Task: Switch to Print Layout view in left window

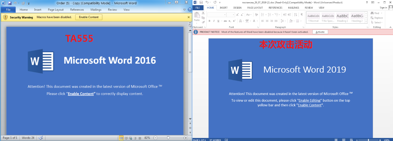Action: (121, 138)
